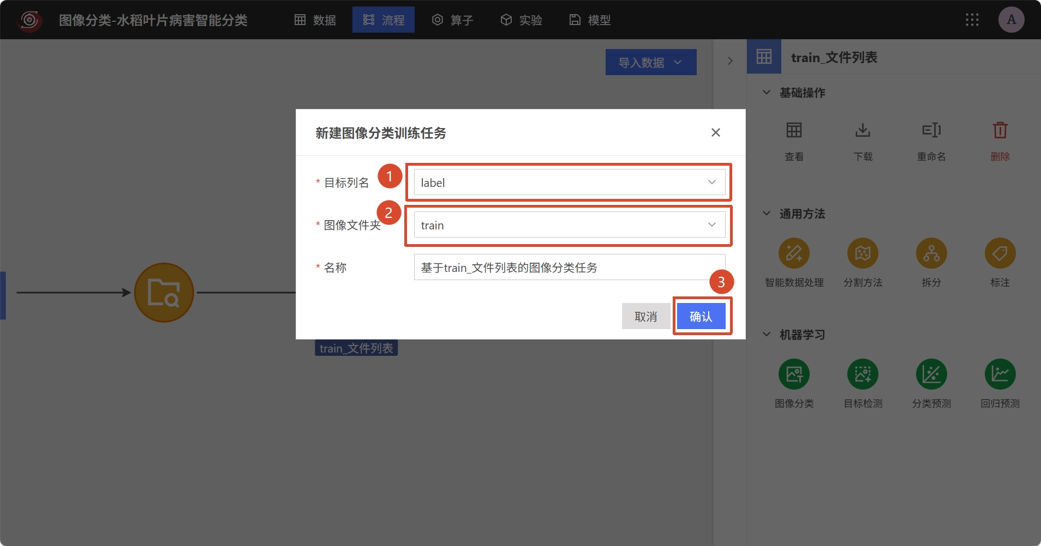Click the 下载 download icon
This screenshot has width=1041, height=546.
click(863, 131)
